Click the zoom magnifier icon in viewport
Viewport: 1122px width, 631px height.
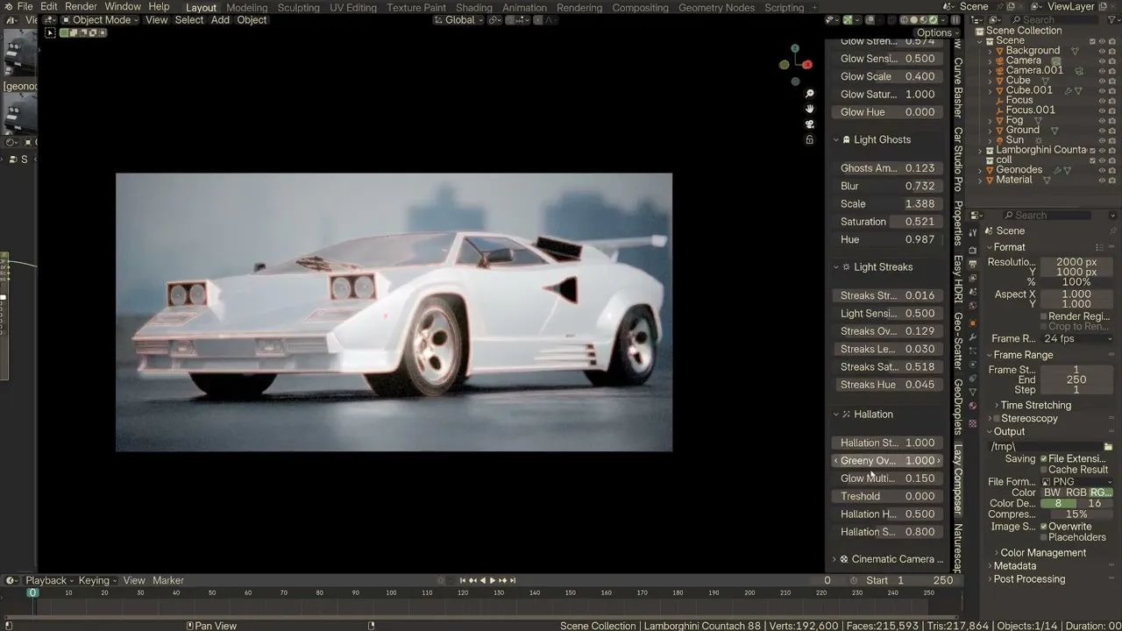[810, 94]
